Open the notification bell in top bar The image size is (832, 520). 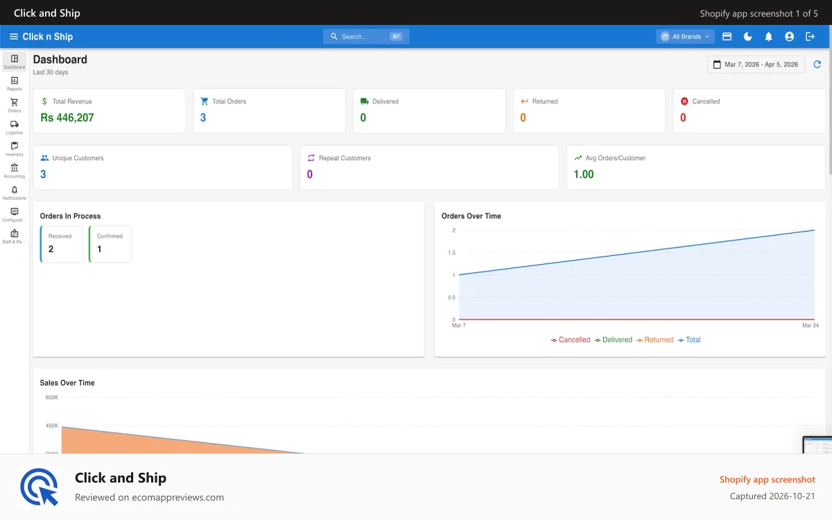(x=768, y=37)
